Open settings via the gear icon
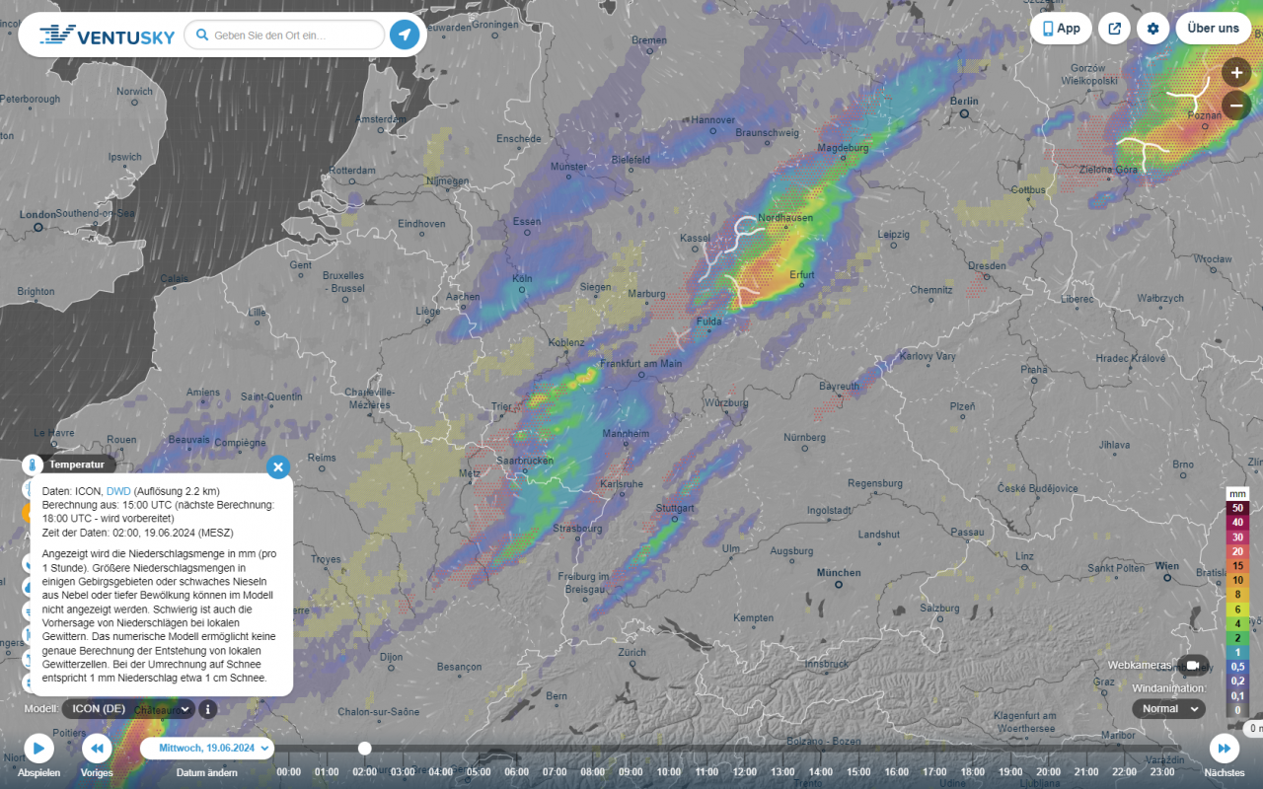Image resolution: width=1263 pixels, height=789 pixels. [1152, 28]
